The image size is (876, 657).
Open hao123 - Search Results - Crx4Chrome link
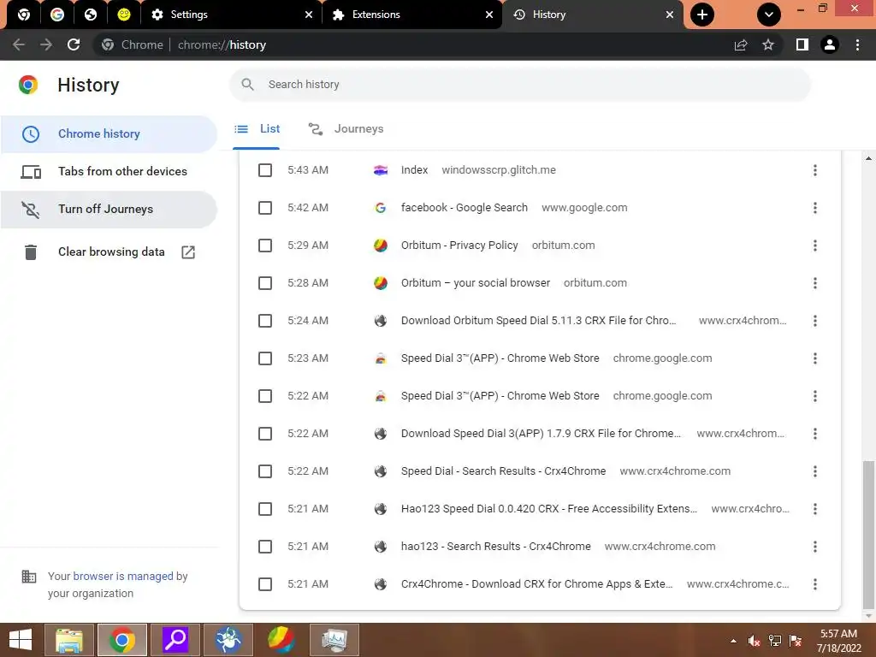tap(495, 547)
